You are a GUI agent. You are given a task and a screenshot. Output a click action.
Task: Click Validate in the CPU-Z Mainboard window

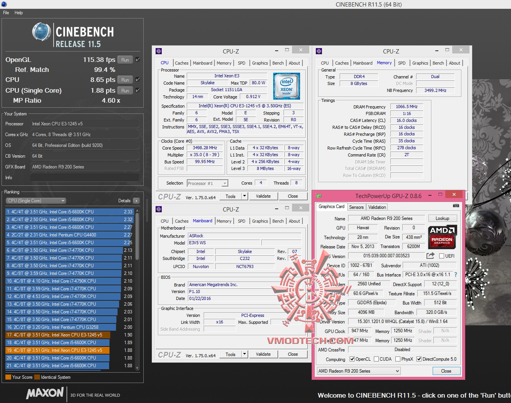263,354
